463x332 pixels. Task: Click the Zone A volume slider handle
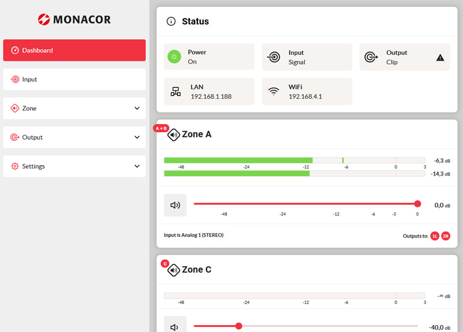coord(417,204)
